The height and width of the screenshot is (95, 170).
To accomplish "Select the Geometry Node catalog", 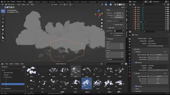I will click(x=8, y=73).
